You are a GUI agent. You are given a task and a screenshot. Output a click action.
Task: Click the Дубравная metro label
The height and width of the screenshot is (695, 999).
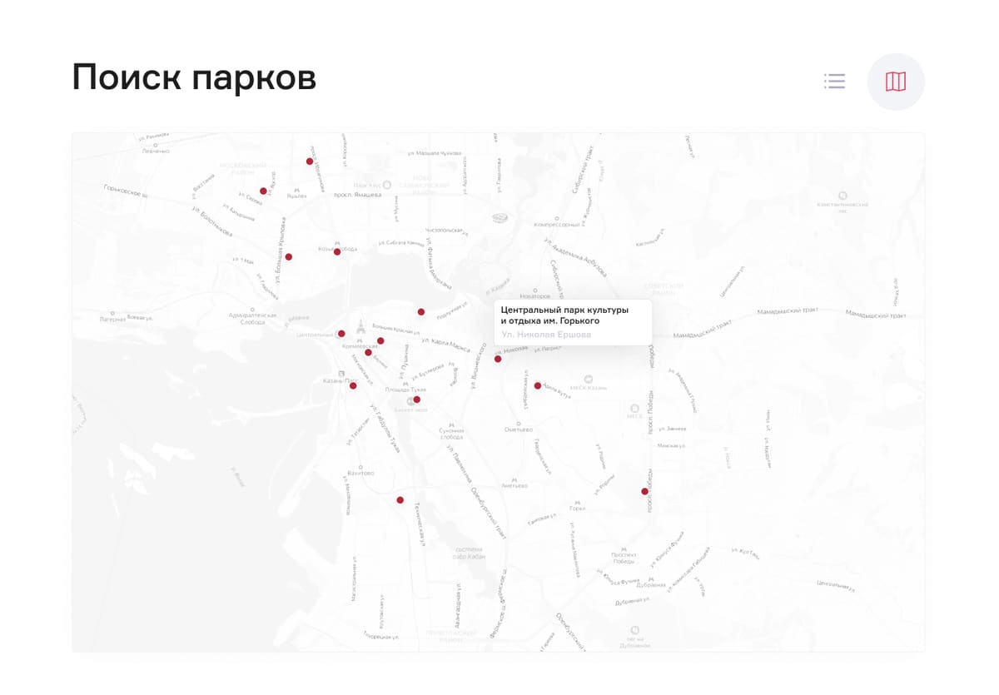[652, 584]
